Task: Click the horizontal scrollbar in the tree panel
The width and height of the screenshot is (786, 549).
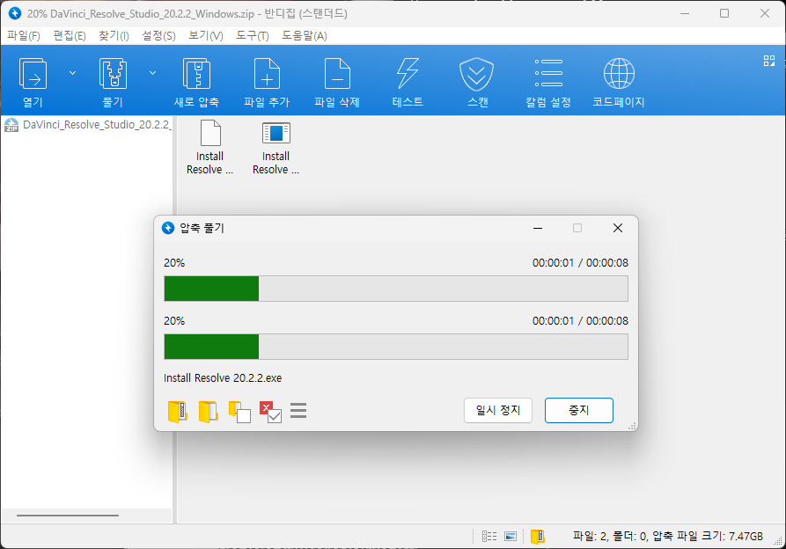Action: (68, 516)
